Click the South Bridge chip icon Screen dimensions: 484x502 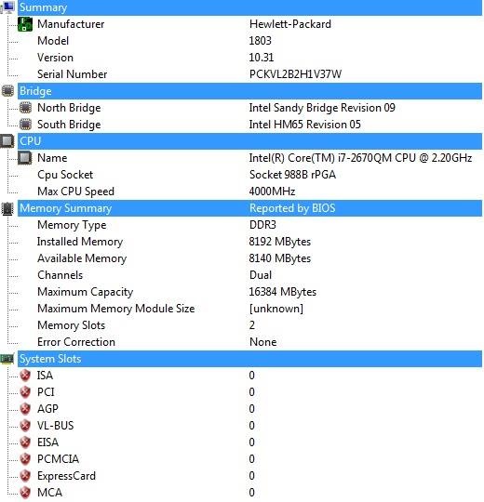(25, 125)
